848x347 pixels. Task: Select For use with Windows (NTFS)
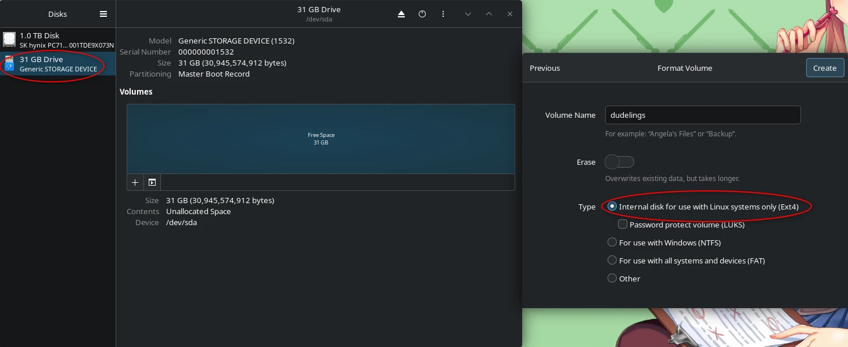coord(612,242)
